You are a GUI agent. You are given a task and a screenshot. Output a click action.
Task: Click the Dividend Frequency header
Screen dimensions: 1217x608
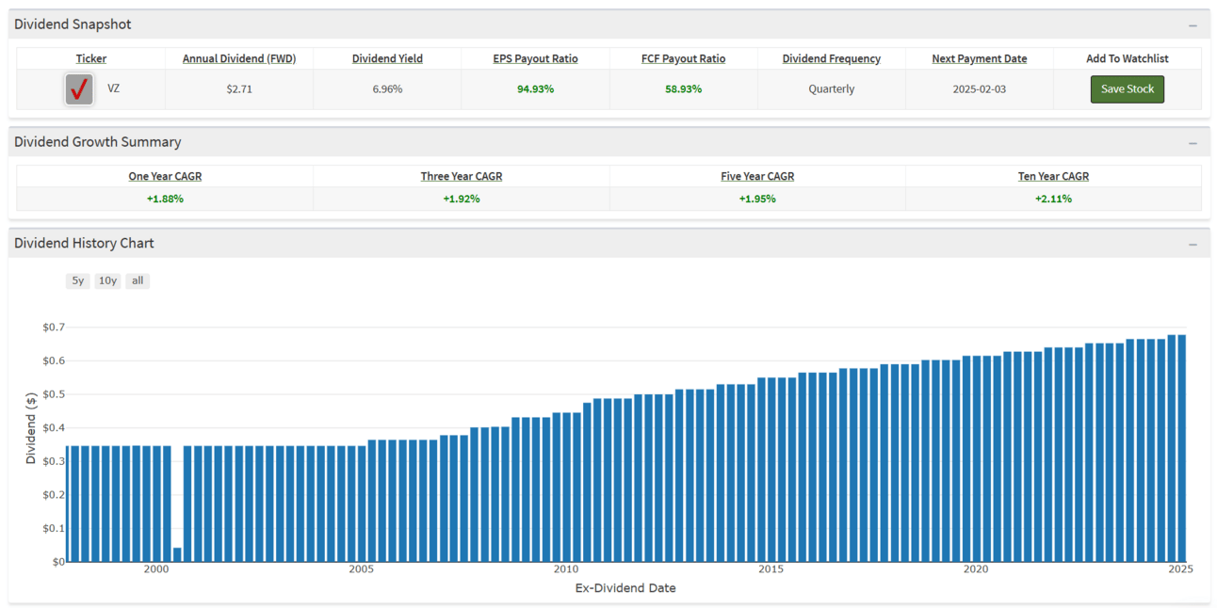[x=831, y=58]
